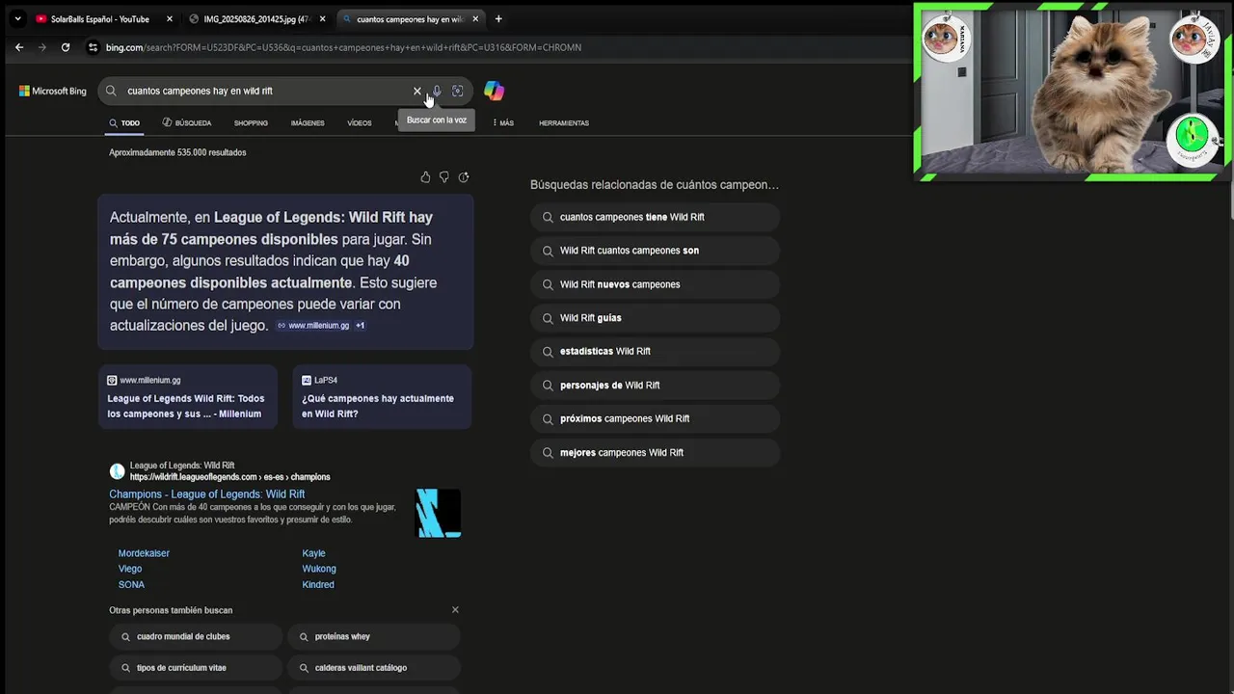The width and height of the screenshot is (1234, 694).
Task: Reload the page with the refresh icon
Action: (66, 47)
